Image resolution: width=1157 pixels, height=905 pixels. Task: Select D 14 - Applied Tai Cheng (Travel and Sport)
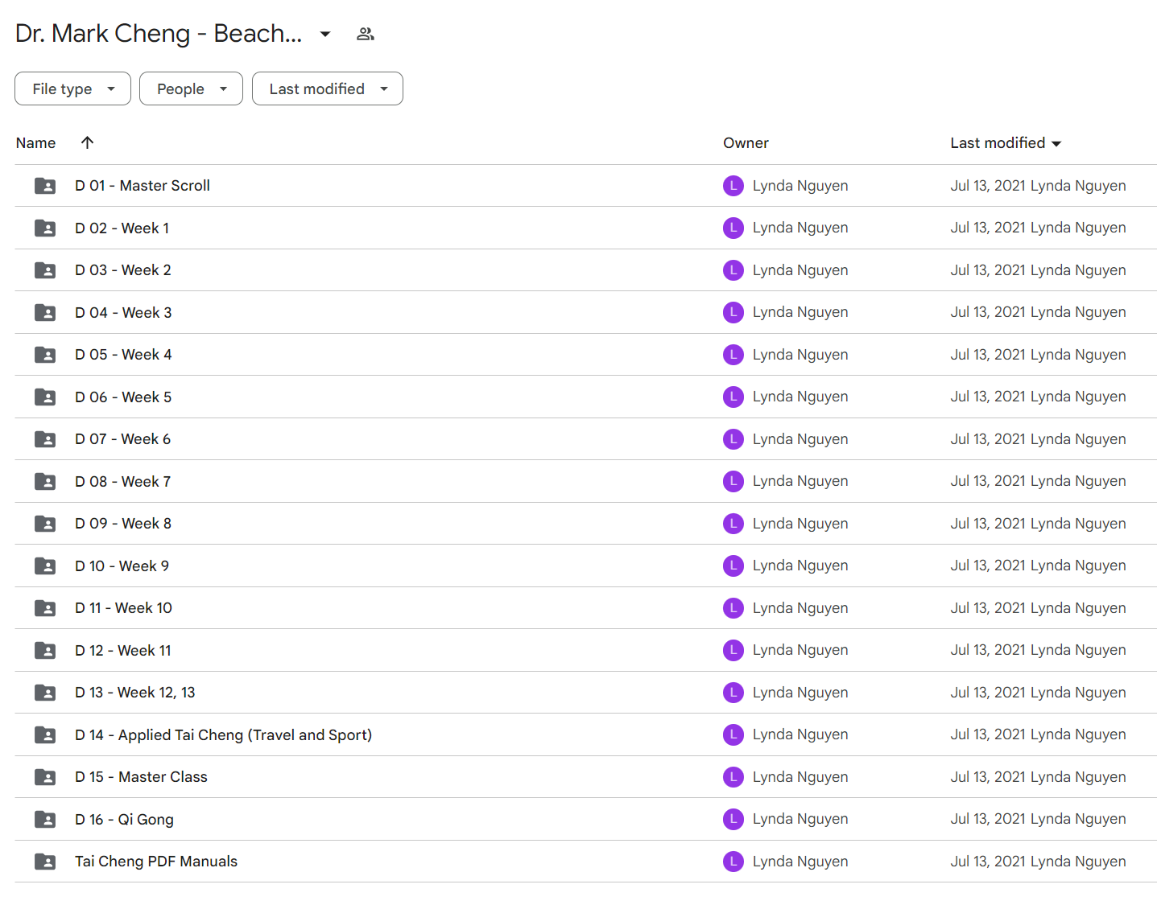tap(224, 735)
